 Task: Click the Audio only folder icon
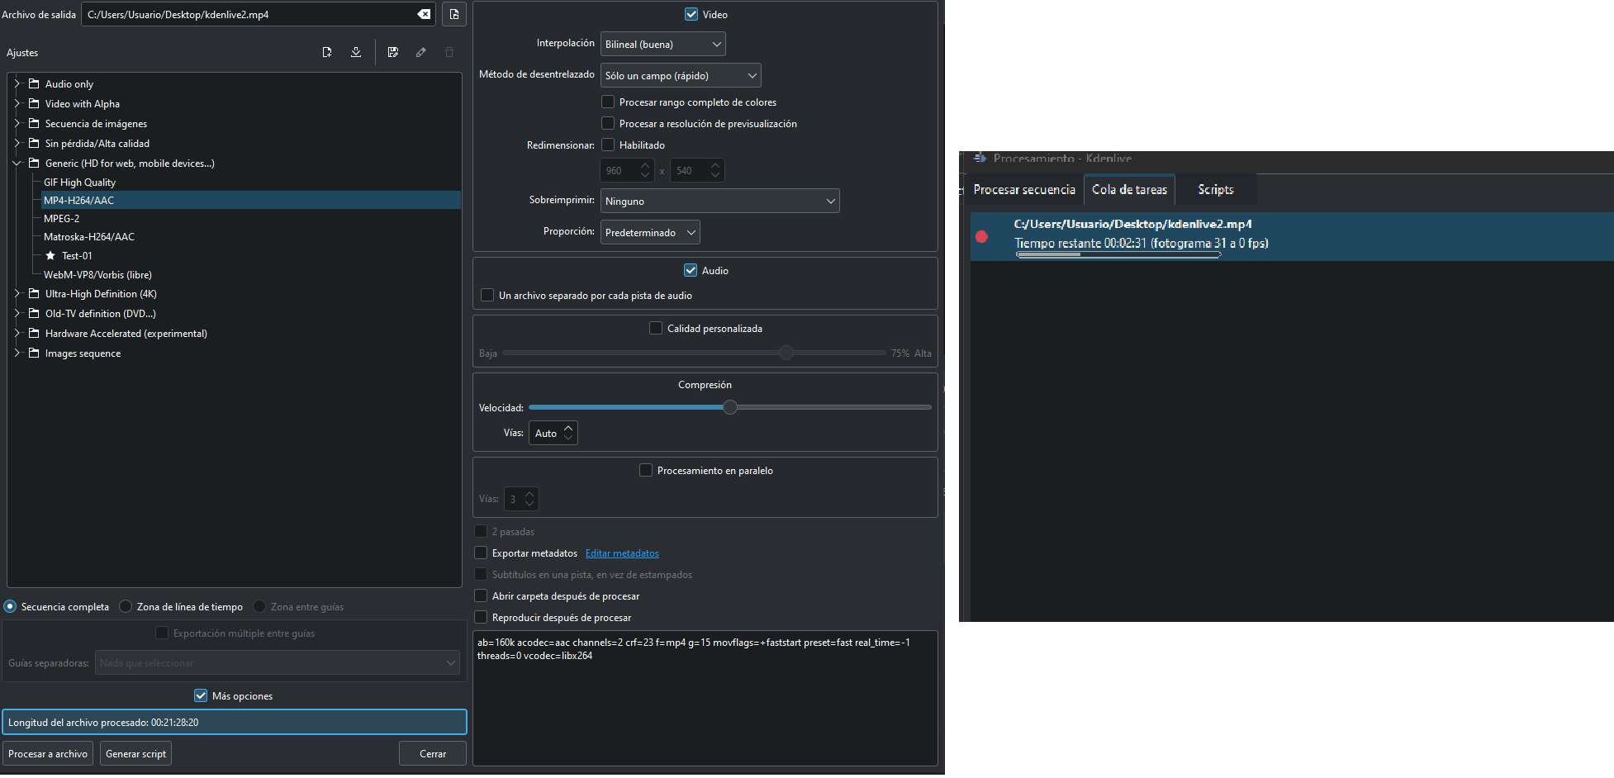pyautogui.click(x=34, y=83)
